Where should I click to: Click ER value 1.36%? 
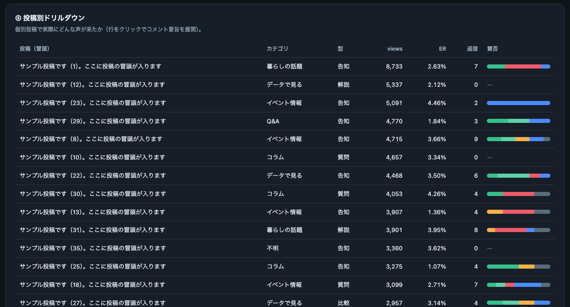pos(437,212)
